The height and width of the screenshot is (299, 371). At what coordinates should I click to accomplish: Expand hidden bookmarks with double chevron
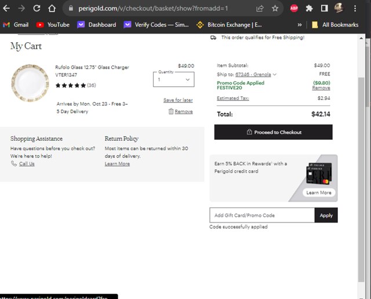coord(300,24)
